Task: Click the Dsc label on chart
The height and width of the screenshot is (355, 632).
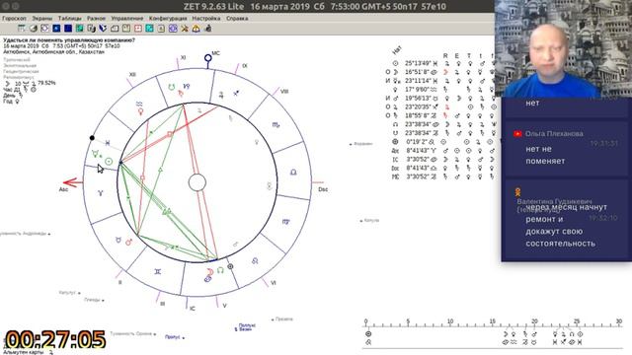Action: (323, 189)
